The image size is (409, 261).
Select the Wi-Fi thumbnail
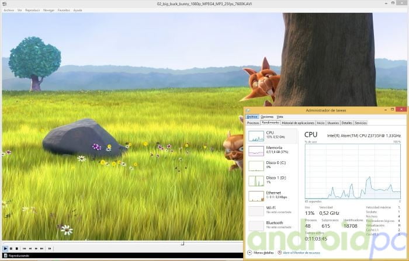[x=256, y=211]
